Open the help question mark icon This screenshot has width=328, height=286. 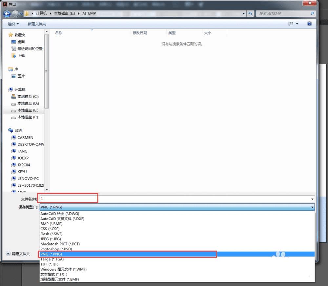click(x=309, y=24)
